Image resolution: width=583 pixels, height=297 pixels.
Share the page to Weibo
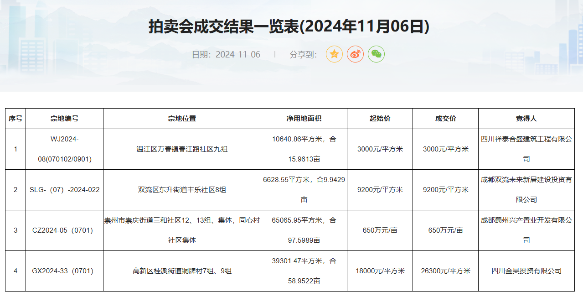pos(355,54)
